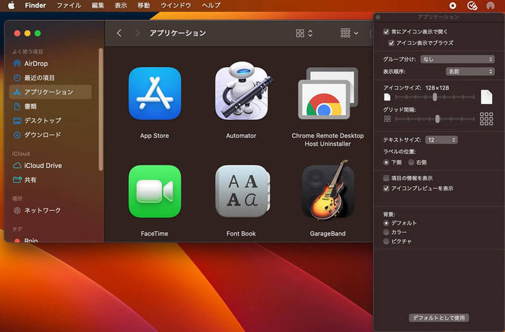The image size is (505, 332).
Task: Open the Apple menu logo
Action: (11, 6)
